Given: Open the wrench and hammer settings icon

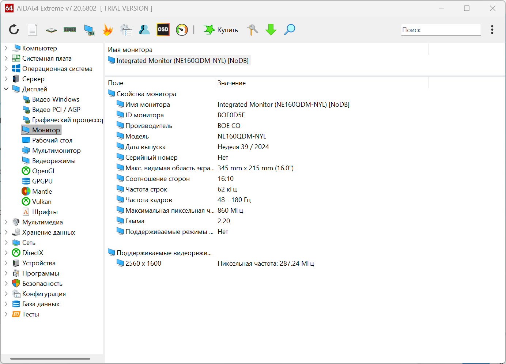Looking at the screenshot, I should 252,30.
